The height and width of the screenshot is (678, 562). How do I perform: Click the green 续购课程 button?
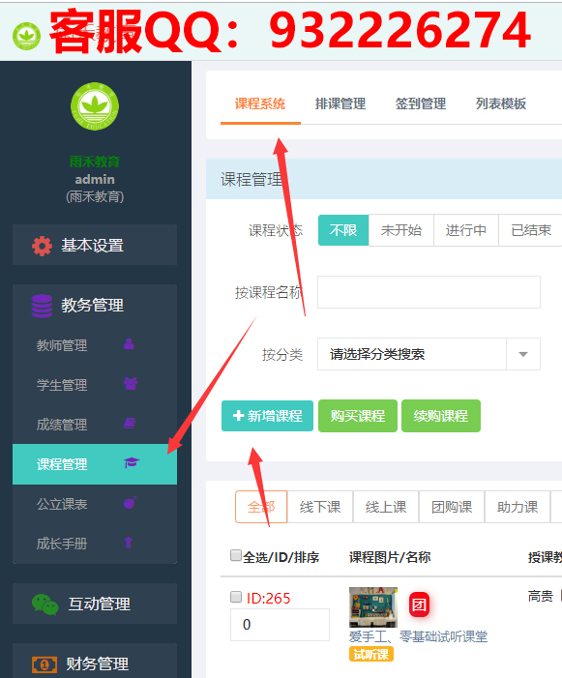pyautogui.click(x=441, y=416)
